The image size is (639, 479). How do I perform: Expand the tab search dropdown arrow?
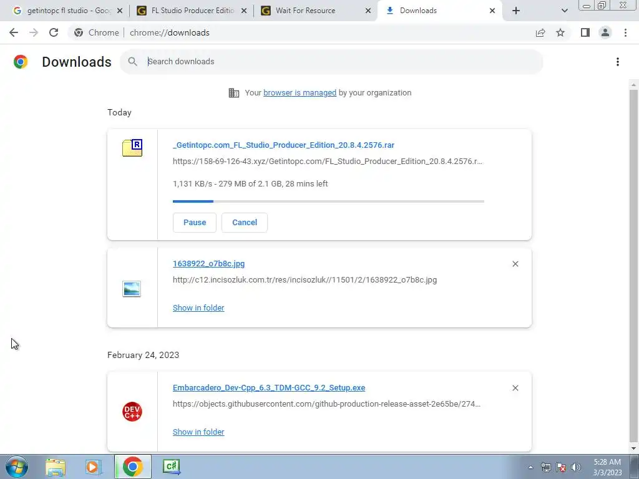[564, 11]
